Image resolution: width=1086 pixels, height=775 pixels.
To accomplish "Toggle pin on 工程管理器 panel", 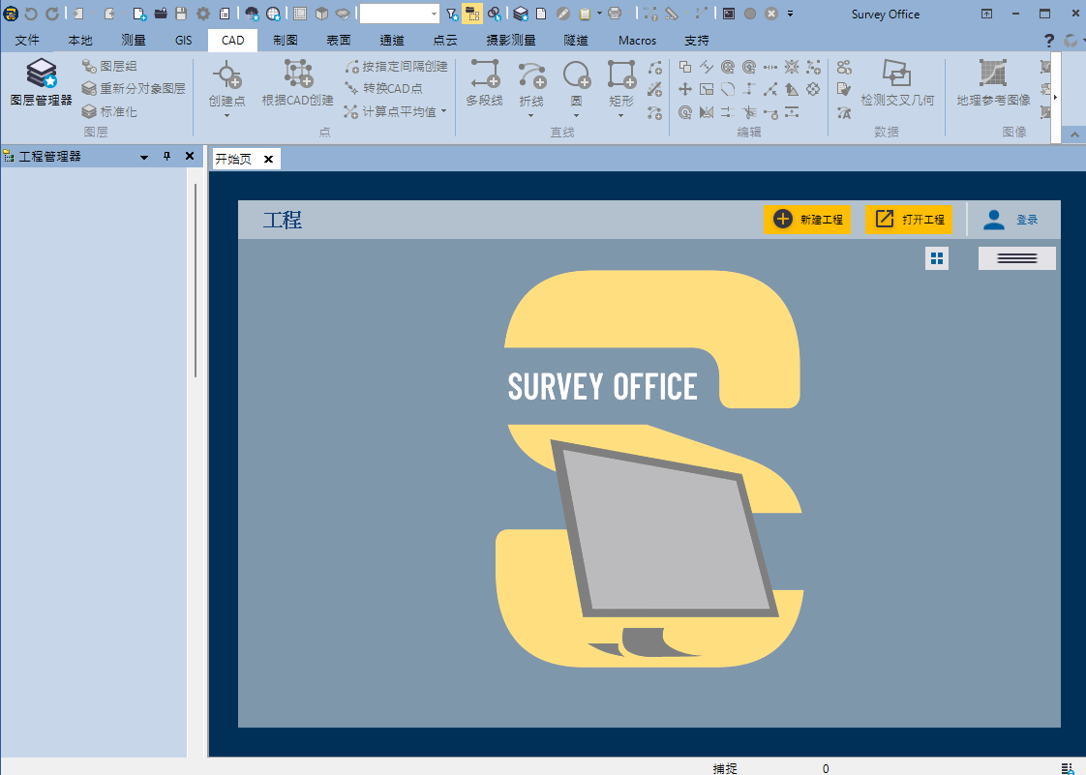I will point(166,157).
